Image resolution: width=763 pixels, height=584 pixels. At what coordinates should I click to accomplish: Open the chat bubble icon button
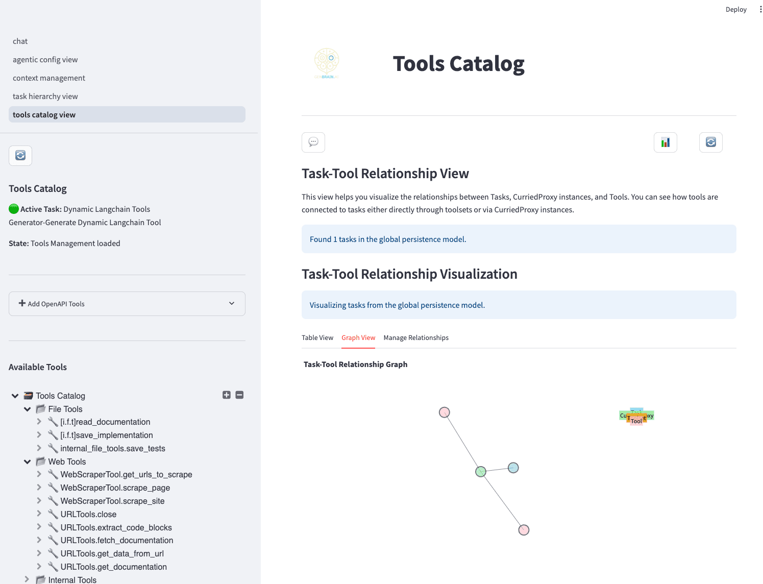pyautogui.click(x=313, y=142)
